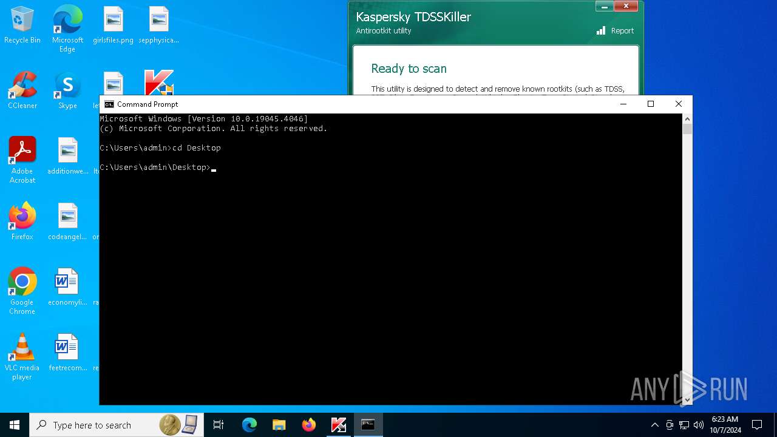Close the Command Prompt window
777x437 pixels.
(x=679, y=104)
